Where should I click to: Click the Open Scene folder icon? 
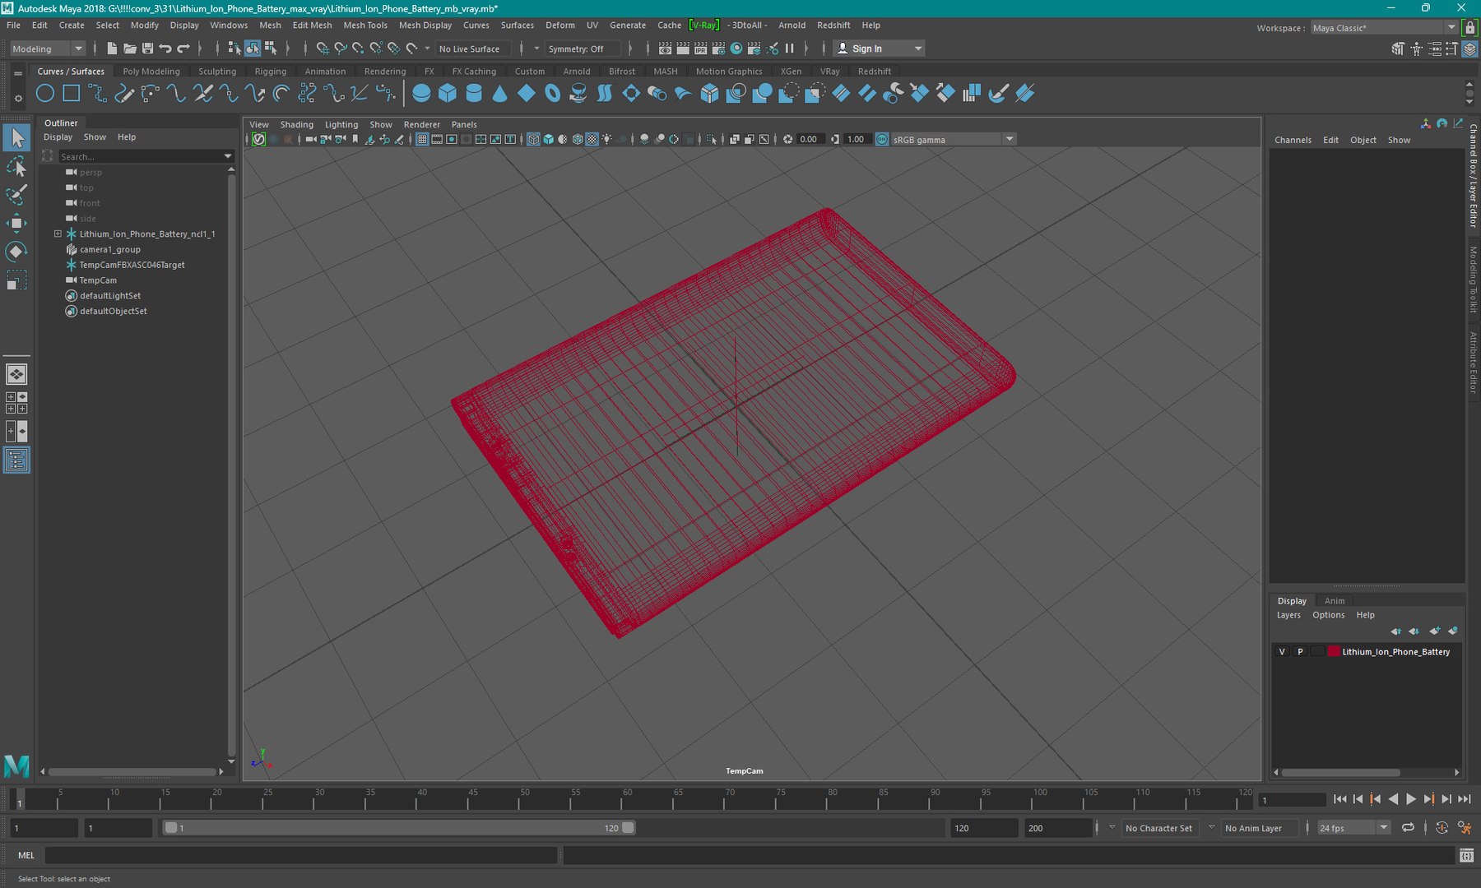tap(130, 49)
